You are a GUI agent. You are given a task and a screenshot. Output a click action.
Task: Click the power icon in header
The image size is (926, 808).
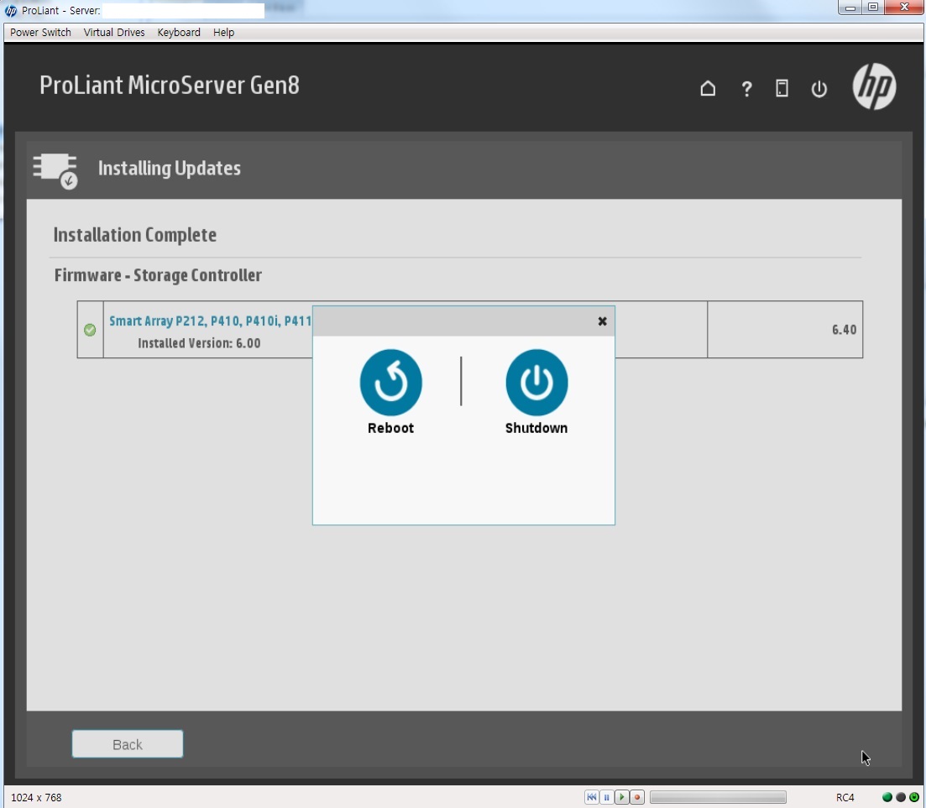[819, 89]
